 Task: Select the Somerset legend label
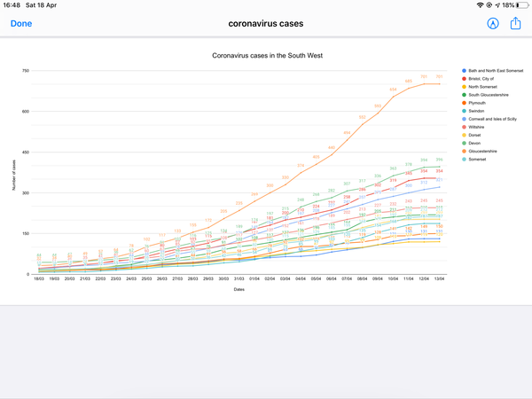(477, 159)
